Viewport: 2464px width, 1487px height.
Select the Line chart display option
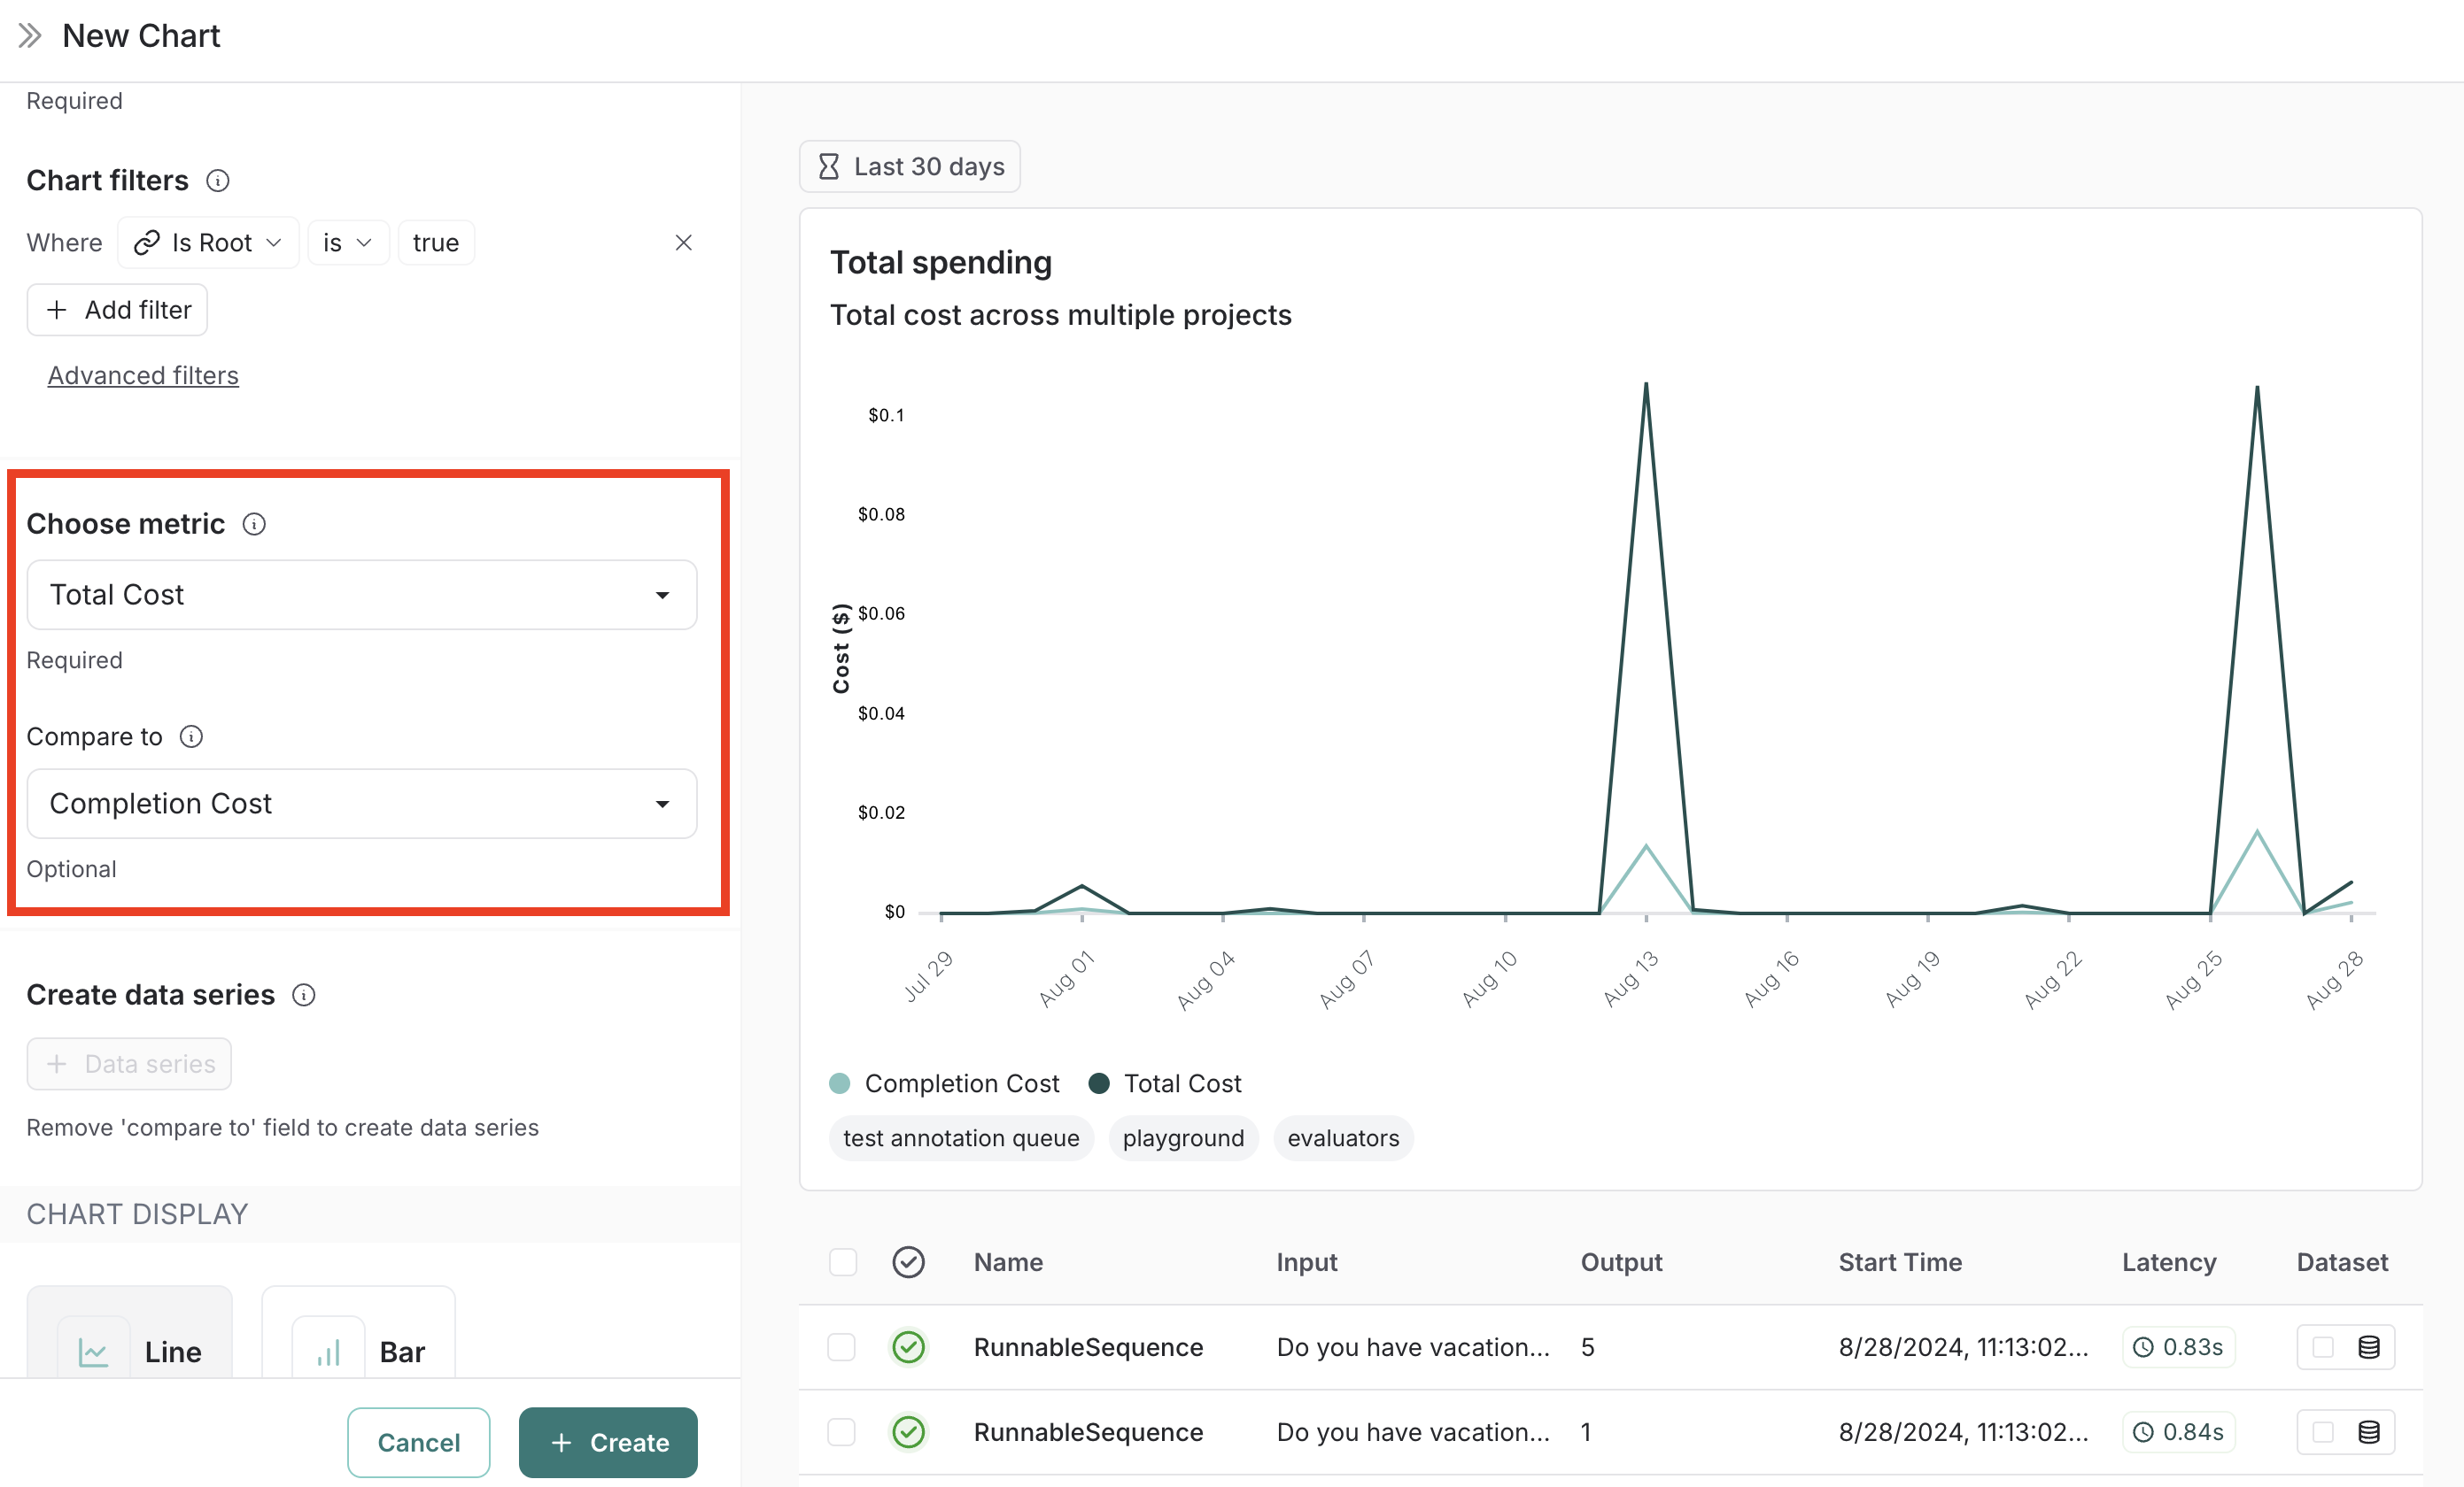[129, 1351]
